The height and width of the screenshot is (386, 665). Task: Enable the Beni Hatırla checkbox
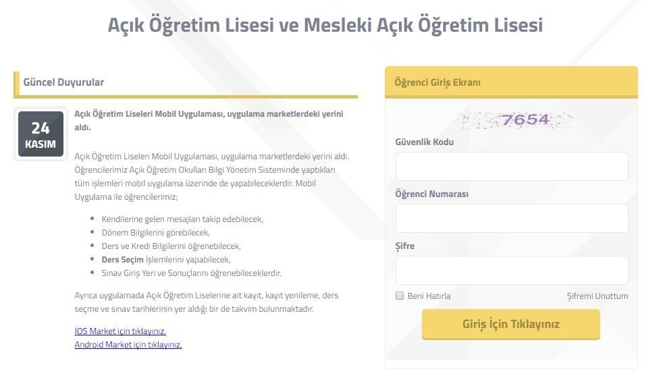pyautogui.click(x=400, y=296)
